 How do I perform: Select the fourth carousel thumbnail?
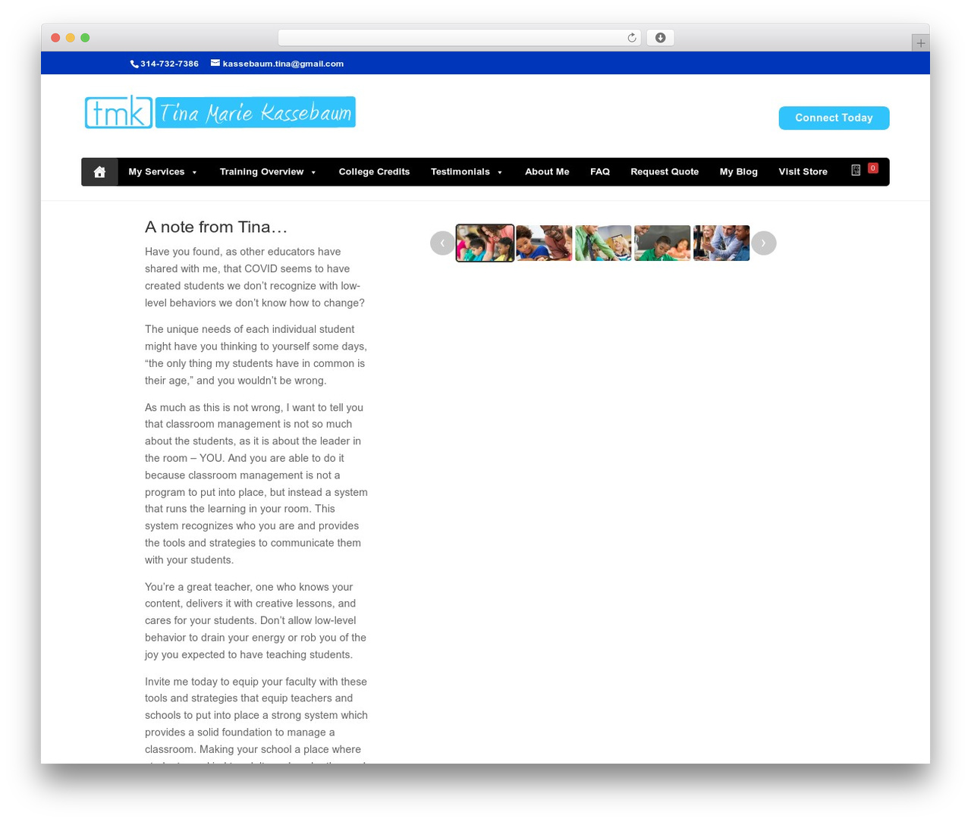click(x=662, y=243)
